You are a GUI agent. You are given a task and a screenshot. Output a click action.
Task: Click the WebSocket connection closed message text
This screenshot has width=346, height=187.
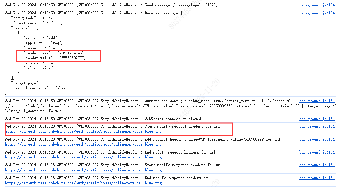[173, 119]
